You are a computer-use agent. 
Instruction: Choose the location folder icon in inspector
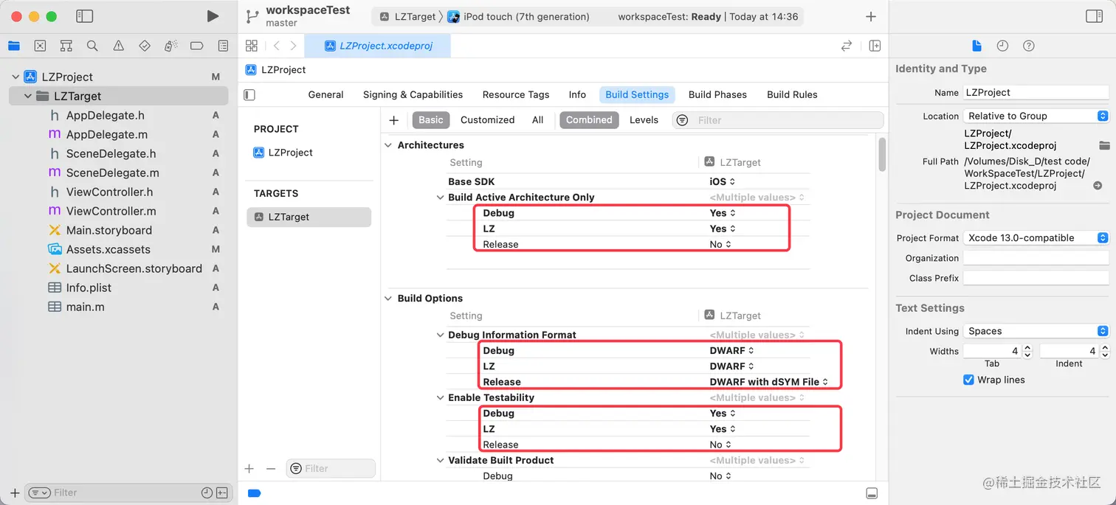point(1104,144)
